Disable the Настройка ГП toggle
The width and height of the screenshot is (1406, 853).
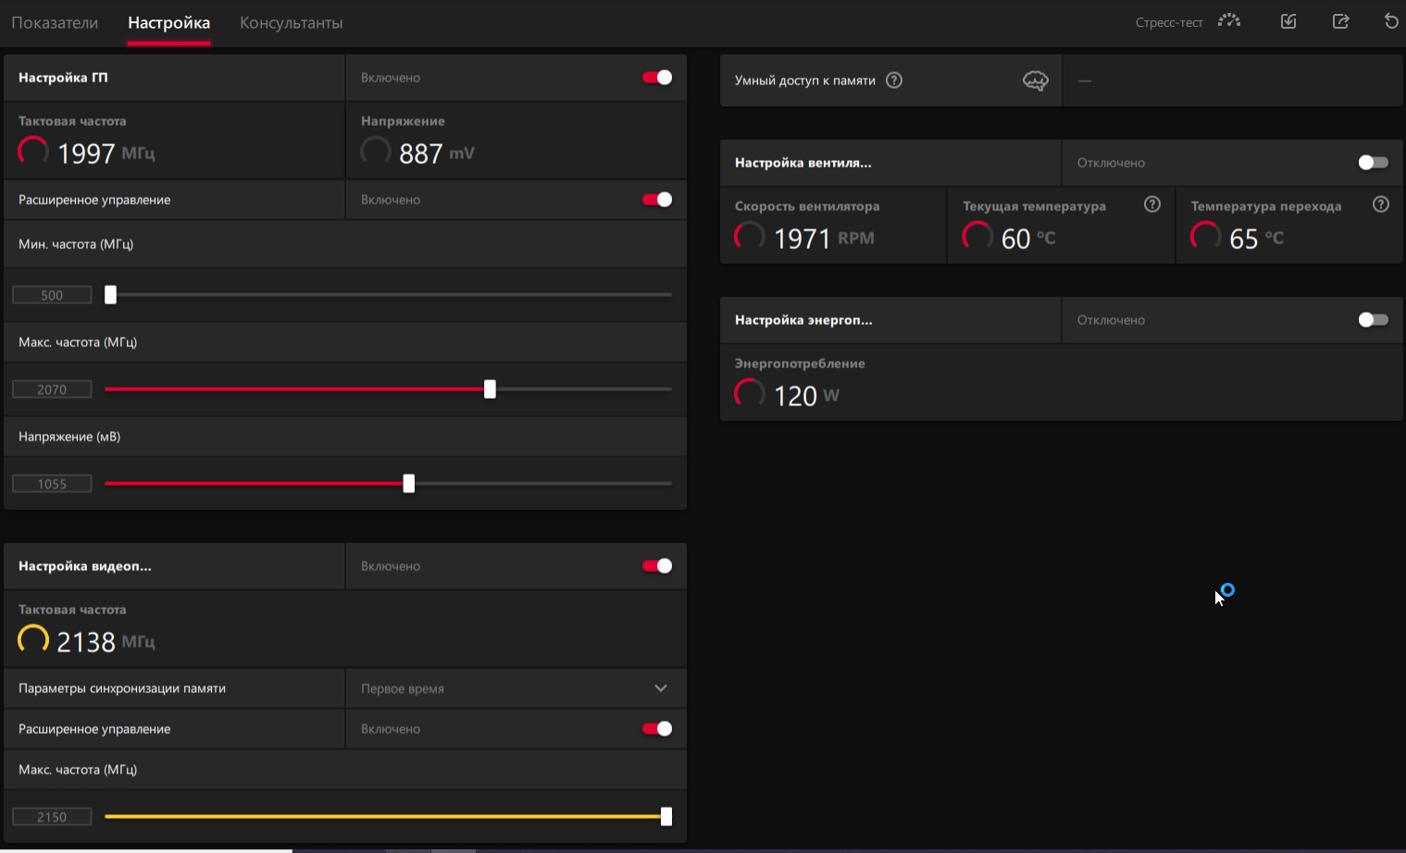pos(657,78)
